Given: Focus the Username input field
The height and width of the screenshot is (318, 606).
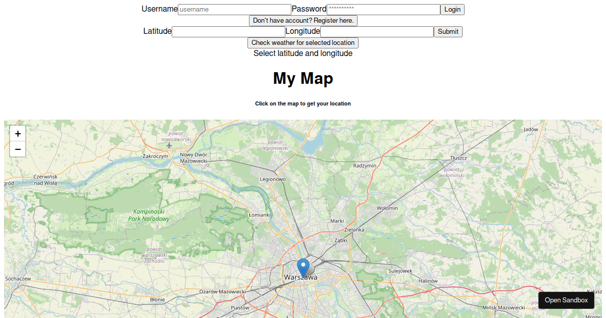Looking at the screenshot, I should (x=234, y=10).
